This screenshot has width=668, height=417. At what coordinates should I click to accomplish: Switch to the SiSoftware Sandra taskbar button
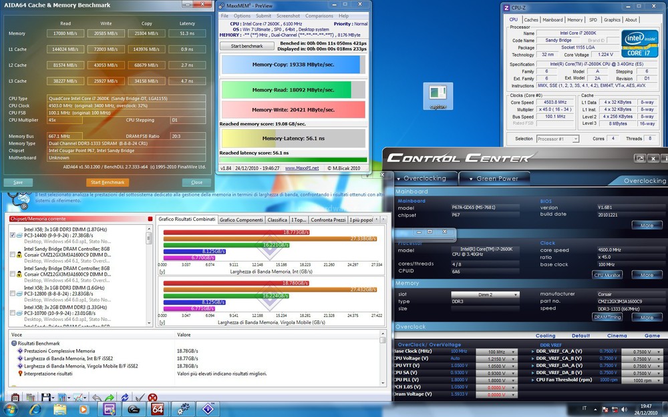[x=208, y=410]
